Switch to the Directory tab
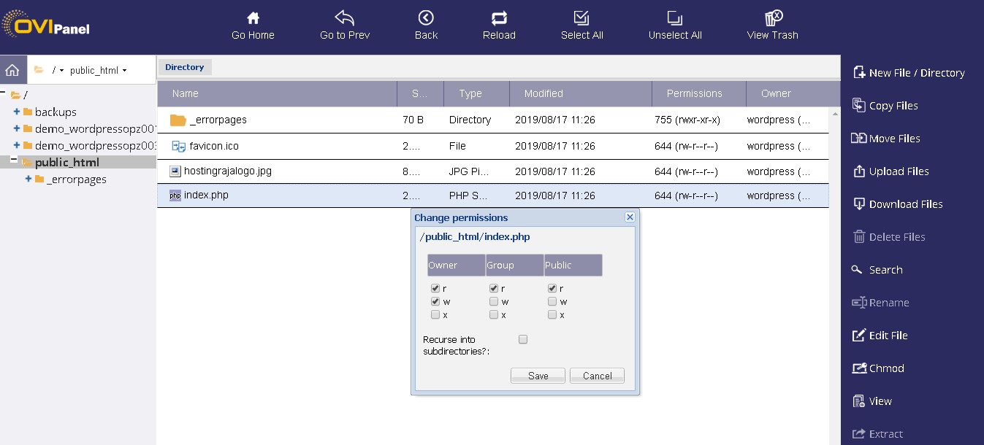Viewport: 984px width, 445px height. 185,66
